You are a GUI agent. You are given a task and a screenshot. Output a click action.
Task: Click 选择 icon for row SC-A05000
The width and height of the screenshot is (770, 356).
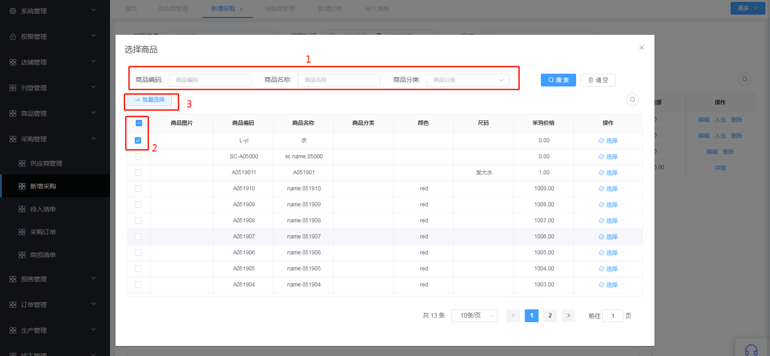pos(601,157)
